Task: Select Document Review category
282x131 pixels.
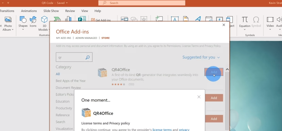Action: (68, 88)
